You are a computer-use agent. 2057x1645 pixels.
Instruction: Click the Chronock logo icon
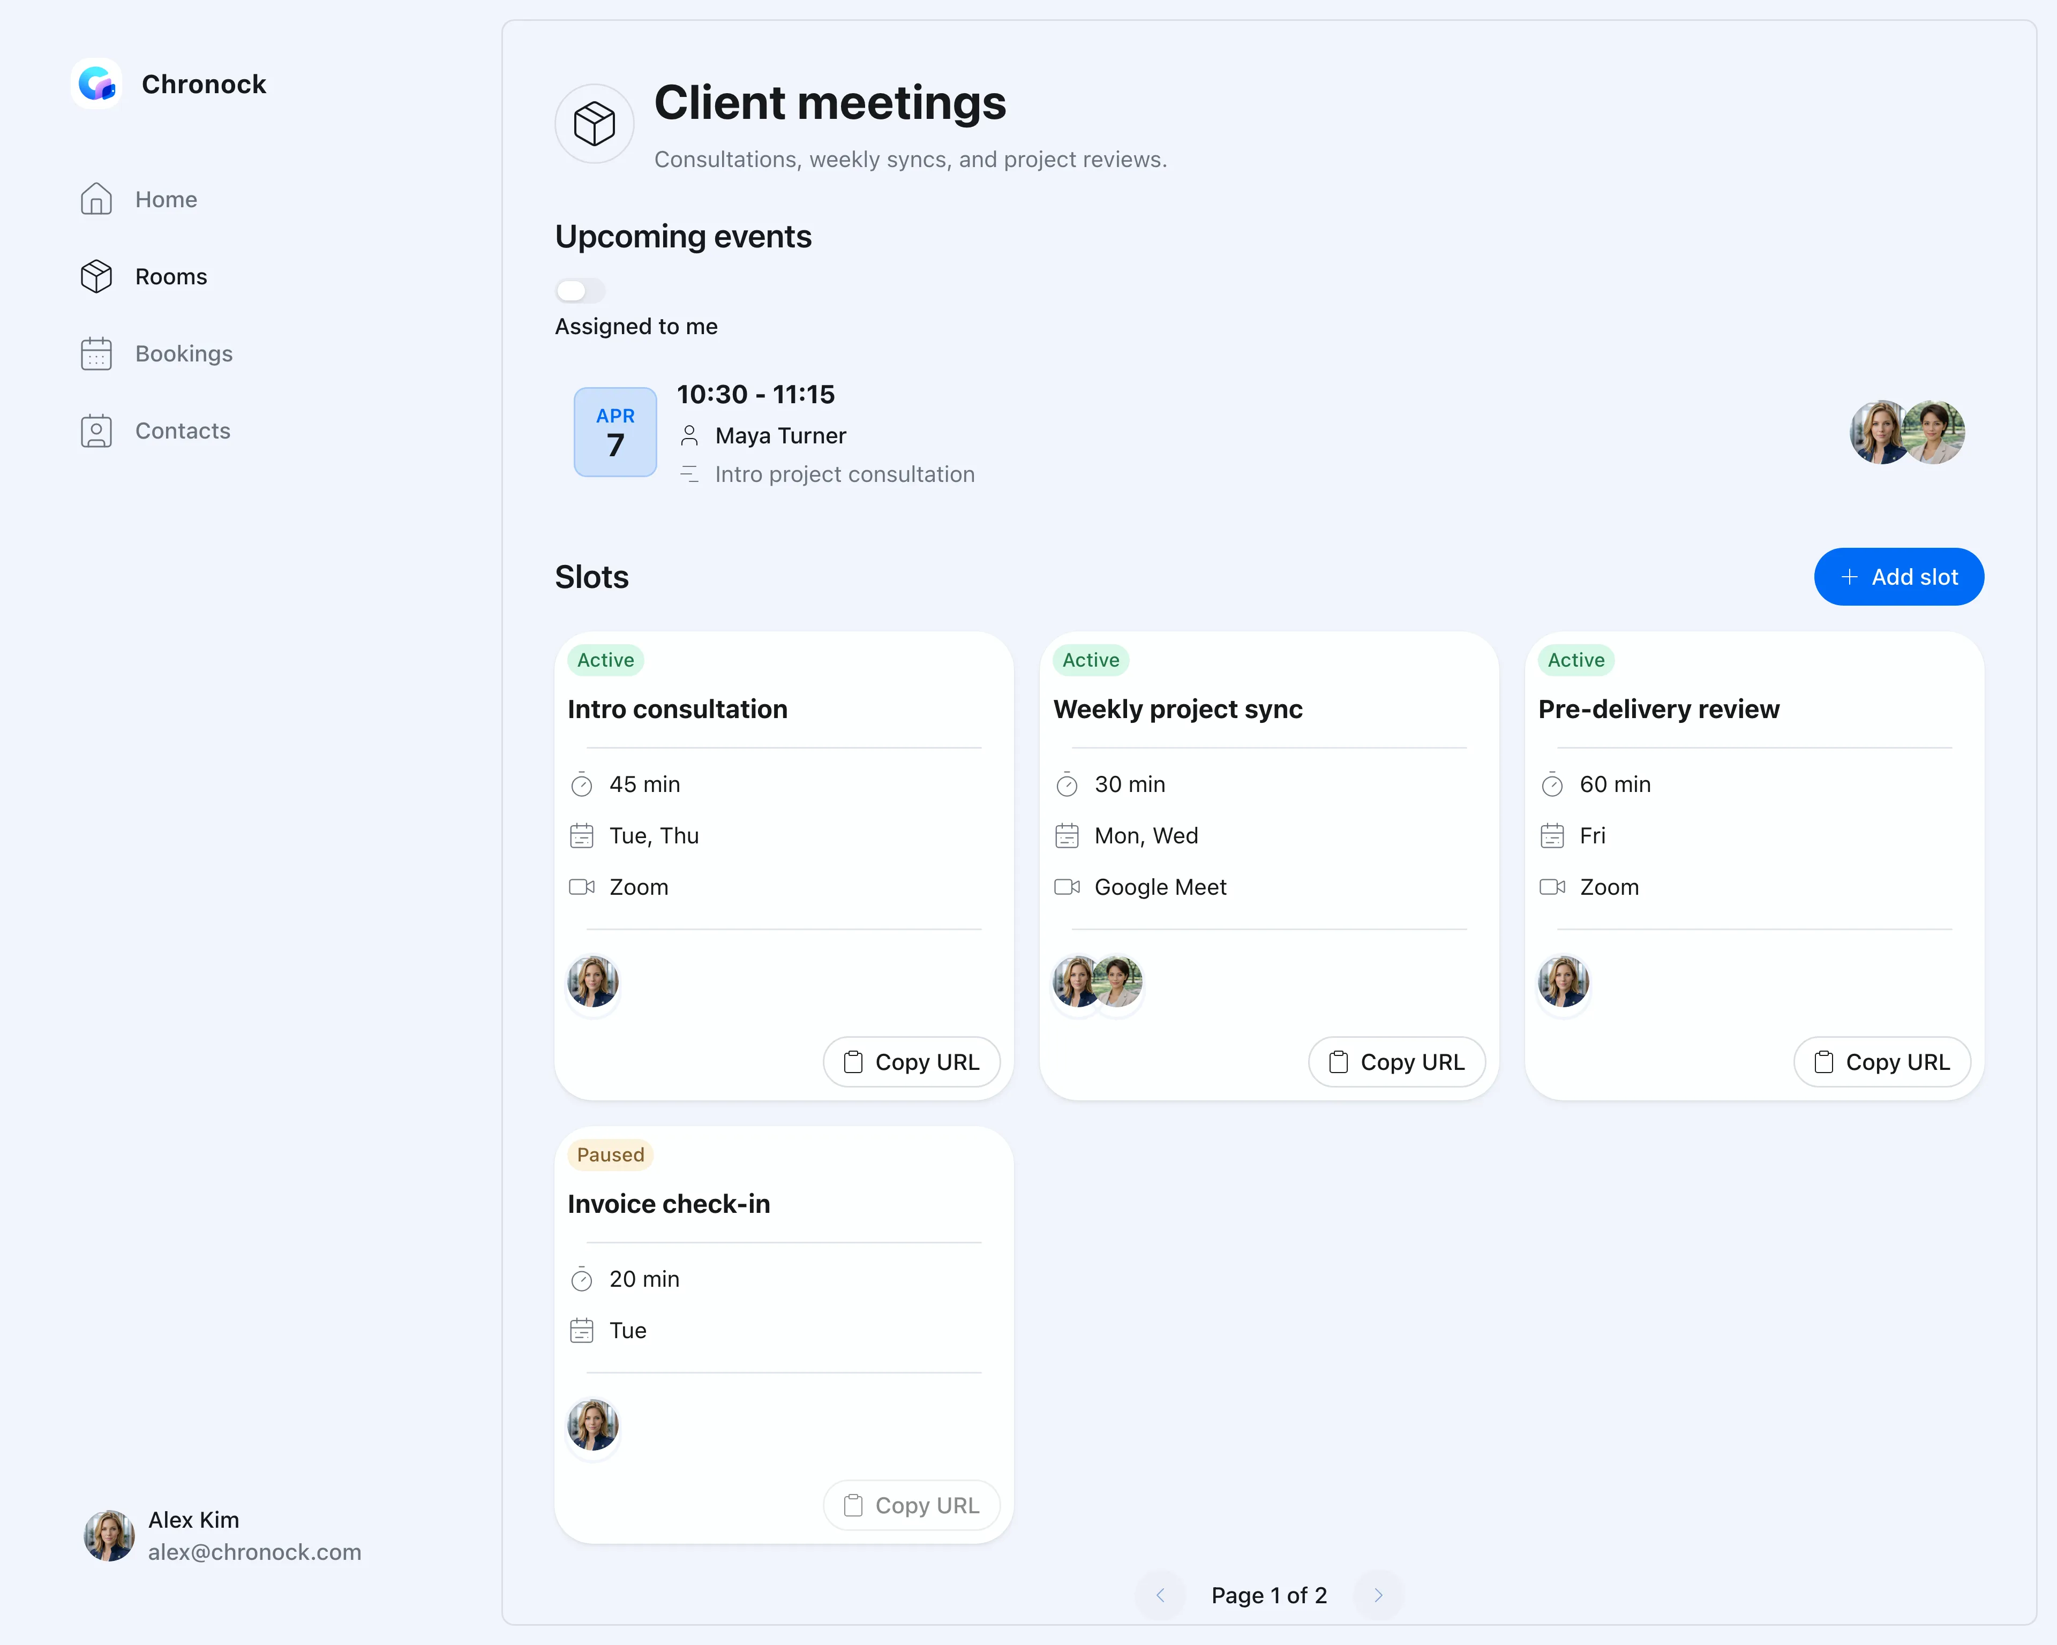tap(96, 84)
